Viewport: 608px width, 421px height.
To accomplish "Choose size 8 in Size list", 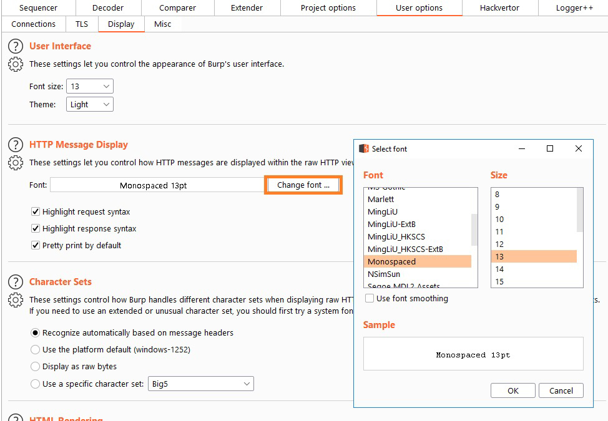I will (x=534, y=194).
